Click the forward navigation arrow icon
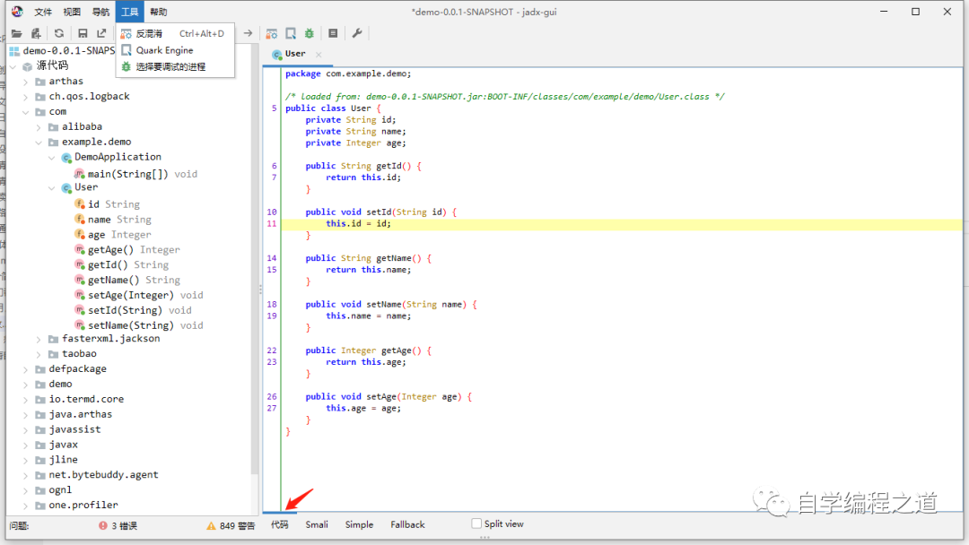This screenshot has height=545, width=969. pos(248,33)
